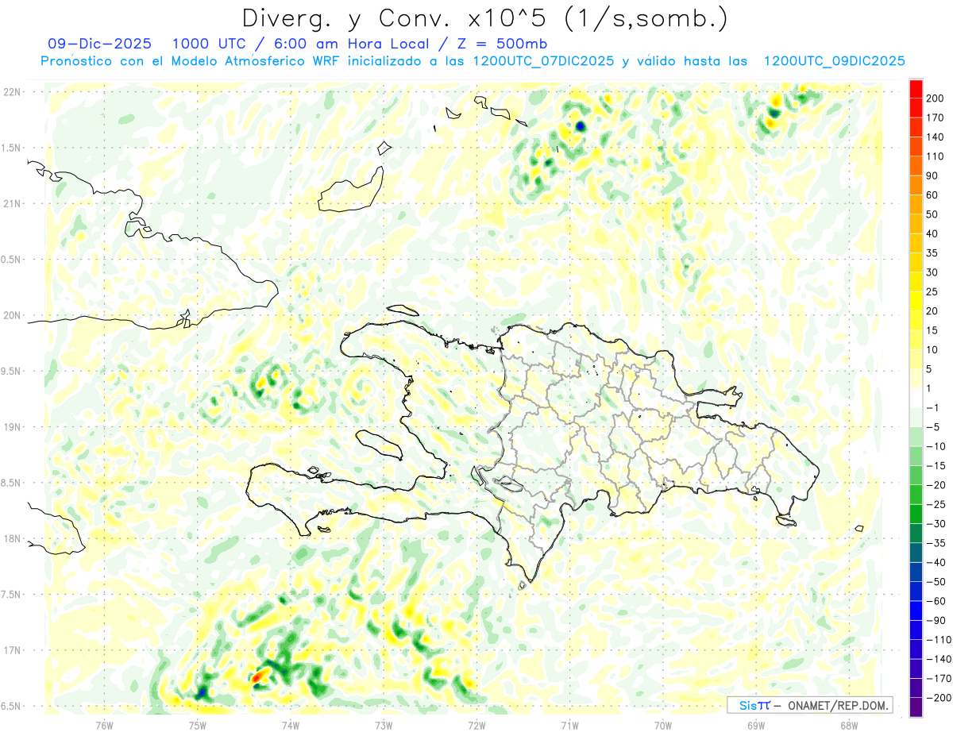
Task: Click the '-10' colorbar label
Action: coord(938,446)
